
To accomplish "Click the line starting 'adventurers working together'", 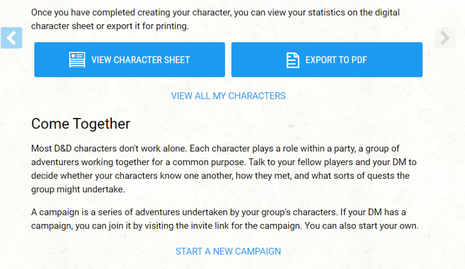I will pyautogui.click(x=224, y=162).
